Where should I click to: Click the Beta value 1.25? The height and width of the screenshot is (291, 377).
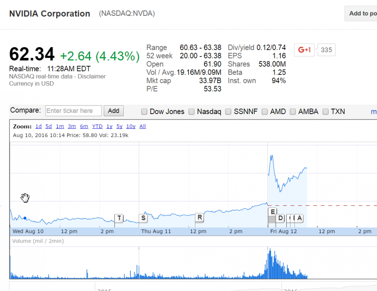[279, 72]
